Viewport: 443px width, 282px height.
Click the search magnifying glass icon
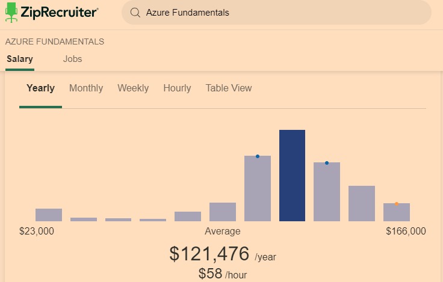point(135,13)
